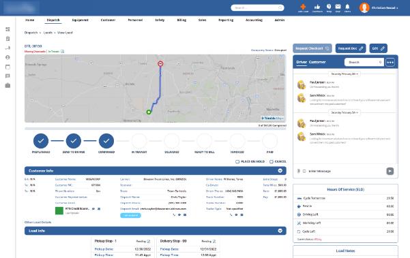Viewport: 410px width, 258px height.
Task: Click the top header search field
Action: coord(257,7)
